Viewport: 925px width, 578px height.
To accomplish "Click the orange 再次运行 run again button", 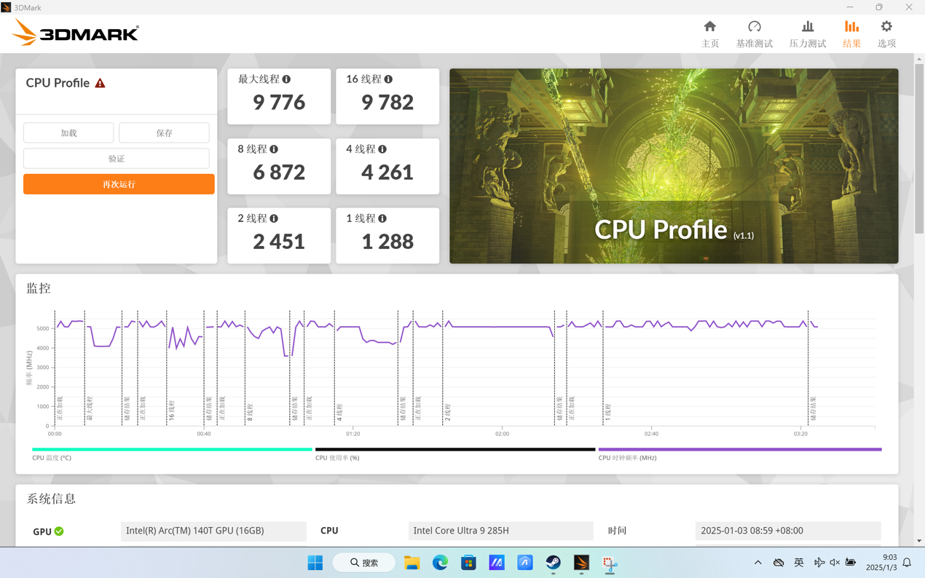I will tap(119, 184).
